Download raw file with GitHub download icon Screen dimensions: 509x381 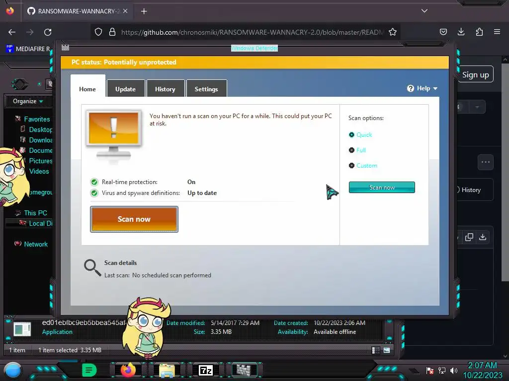tap(483, 237)
